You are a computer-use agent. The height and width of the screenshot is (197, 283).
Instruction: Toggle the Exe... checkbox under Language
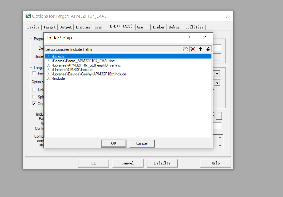(x=34, y=74)
